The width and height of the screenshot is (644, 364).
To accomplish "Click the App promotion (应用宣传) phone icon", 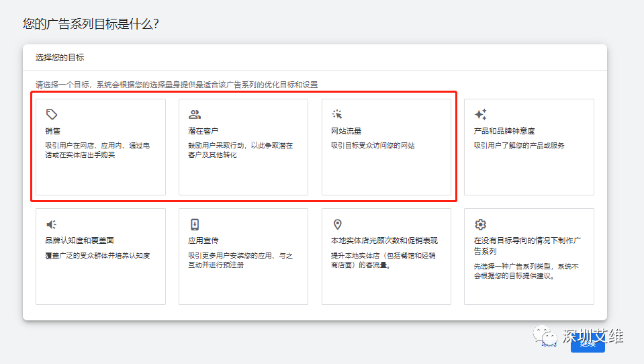I will point(195,224).
